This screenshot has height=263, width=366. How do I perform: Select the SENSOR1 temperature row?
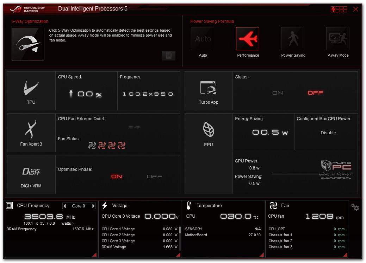(223, 229)
